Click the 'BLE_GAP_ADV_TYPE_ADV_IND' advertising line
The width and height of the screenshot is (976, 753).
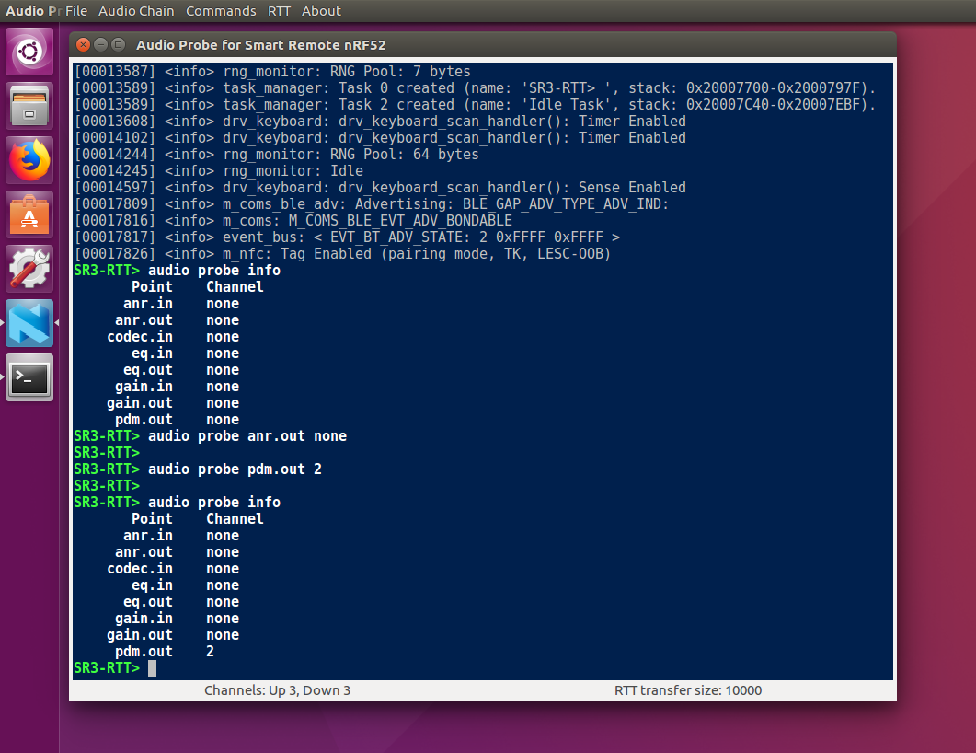pyautogui.click(x=371, y=204)
